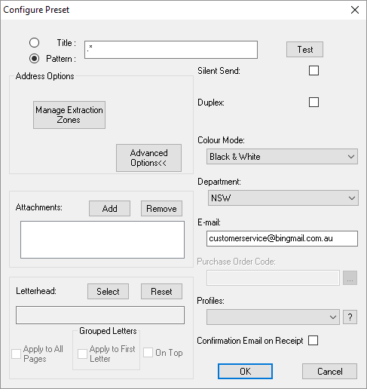This screenshot has height=389, width=367.
Task: Open the Profiles dropdown list
Action: click(x=273, y=317)
